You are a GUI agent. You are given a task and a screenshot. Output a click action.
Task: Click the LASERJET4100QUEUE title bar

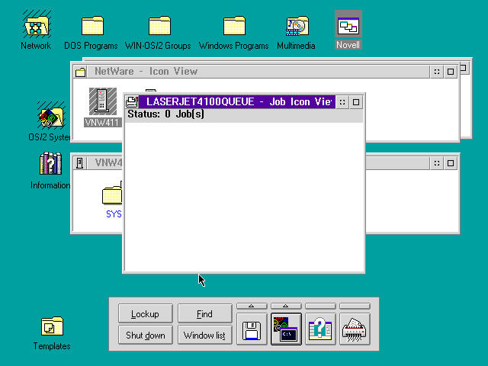tap(237, 101)
